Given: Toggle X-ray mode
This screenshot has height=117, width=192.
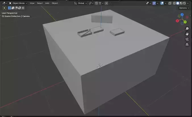Looking at the screenshot, I should [x=170, y=3].
